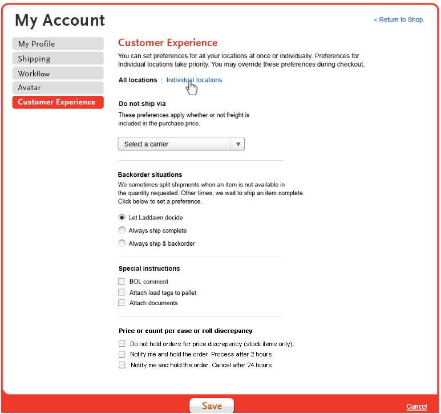Click the carrier dropdown arrow
Image resolution: width=441 pixels, height=414 pixels.
click(238, 144)
